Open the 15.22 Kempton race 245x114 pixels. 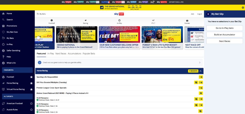(119, 99)
